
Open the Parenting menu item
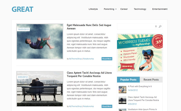[109, 9]
